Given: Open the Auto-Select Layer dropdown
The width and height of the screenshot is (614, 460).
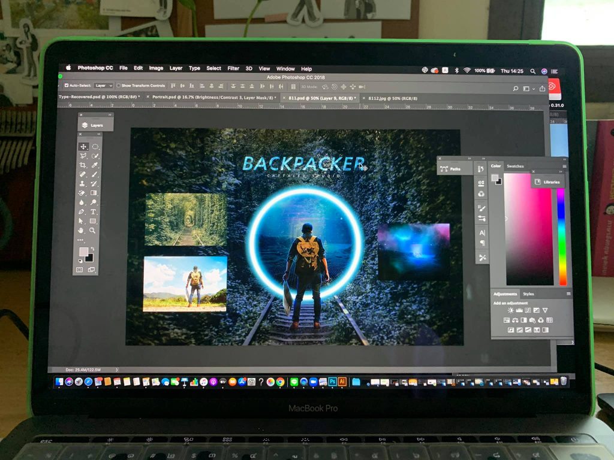Looking at the screenshot, I should [103, 86].
